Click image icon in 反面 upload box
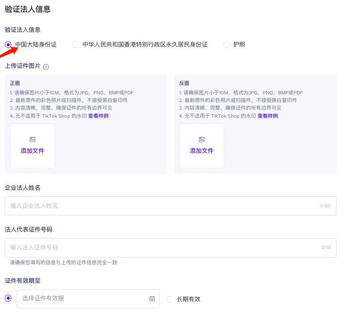This screenshot has height=315, width=344. tap(202, 139)
